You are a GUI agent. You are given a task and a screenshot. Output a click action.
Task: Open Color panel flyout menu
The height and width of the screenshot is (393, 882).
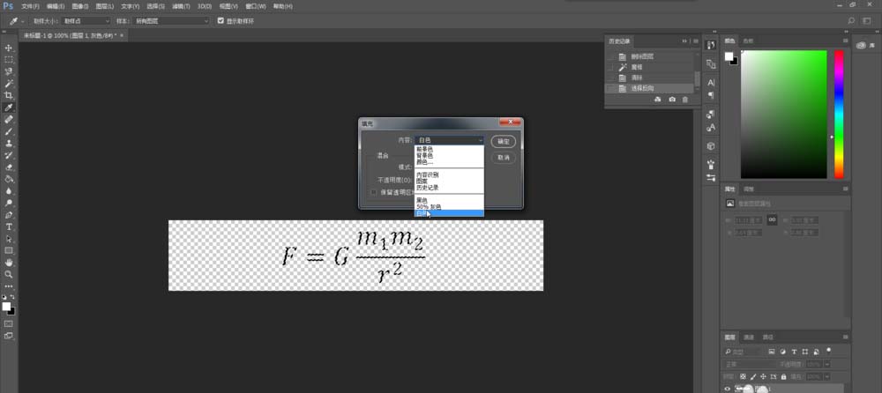(x=846, y=41)
